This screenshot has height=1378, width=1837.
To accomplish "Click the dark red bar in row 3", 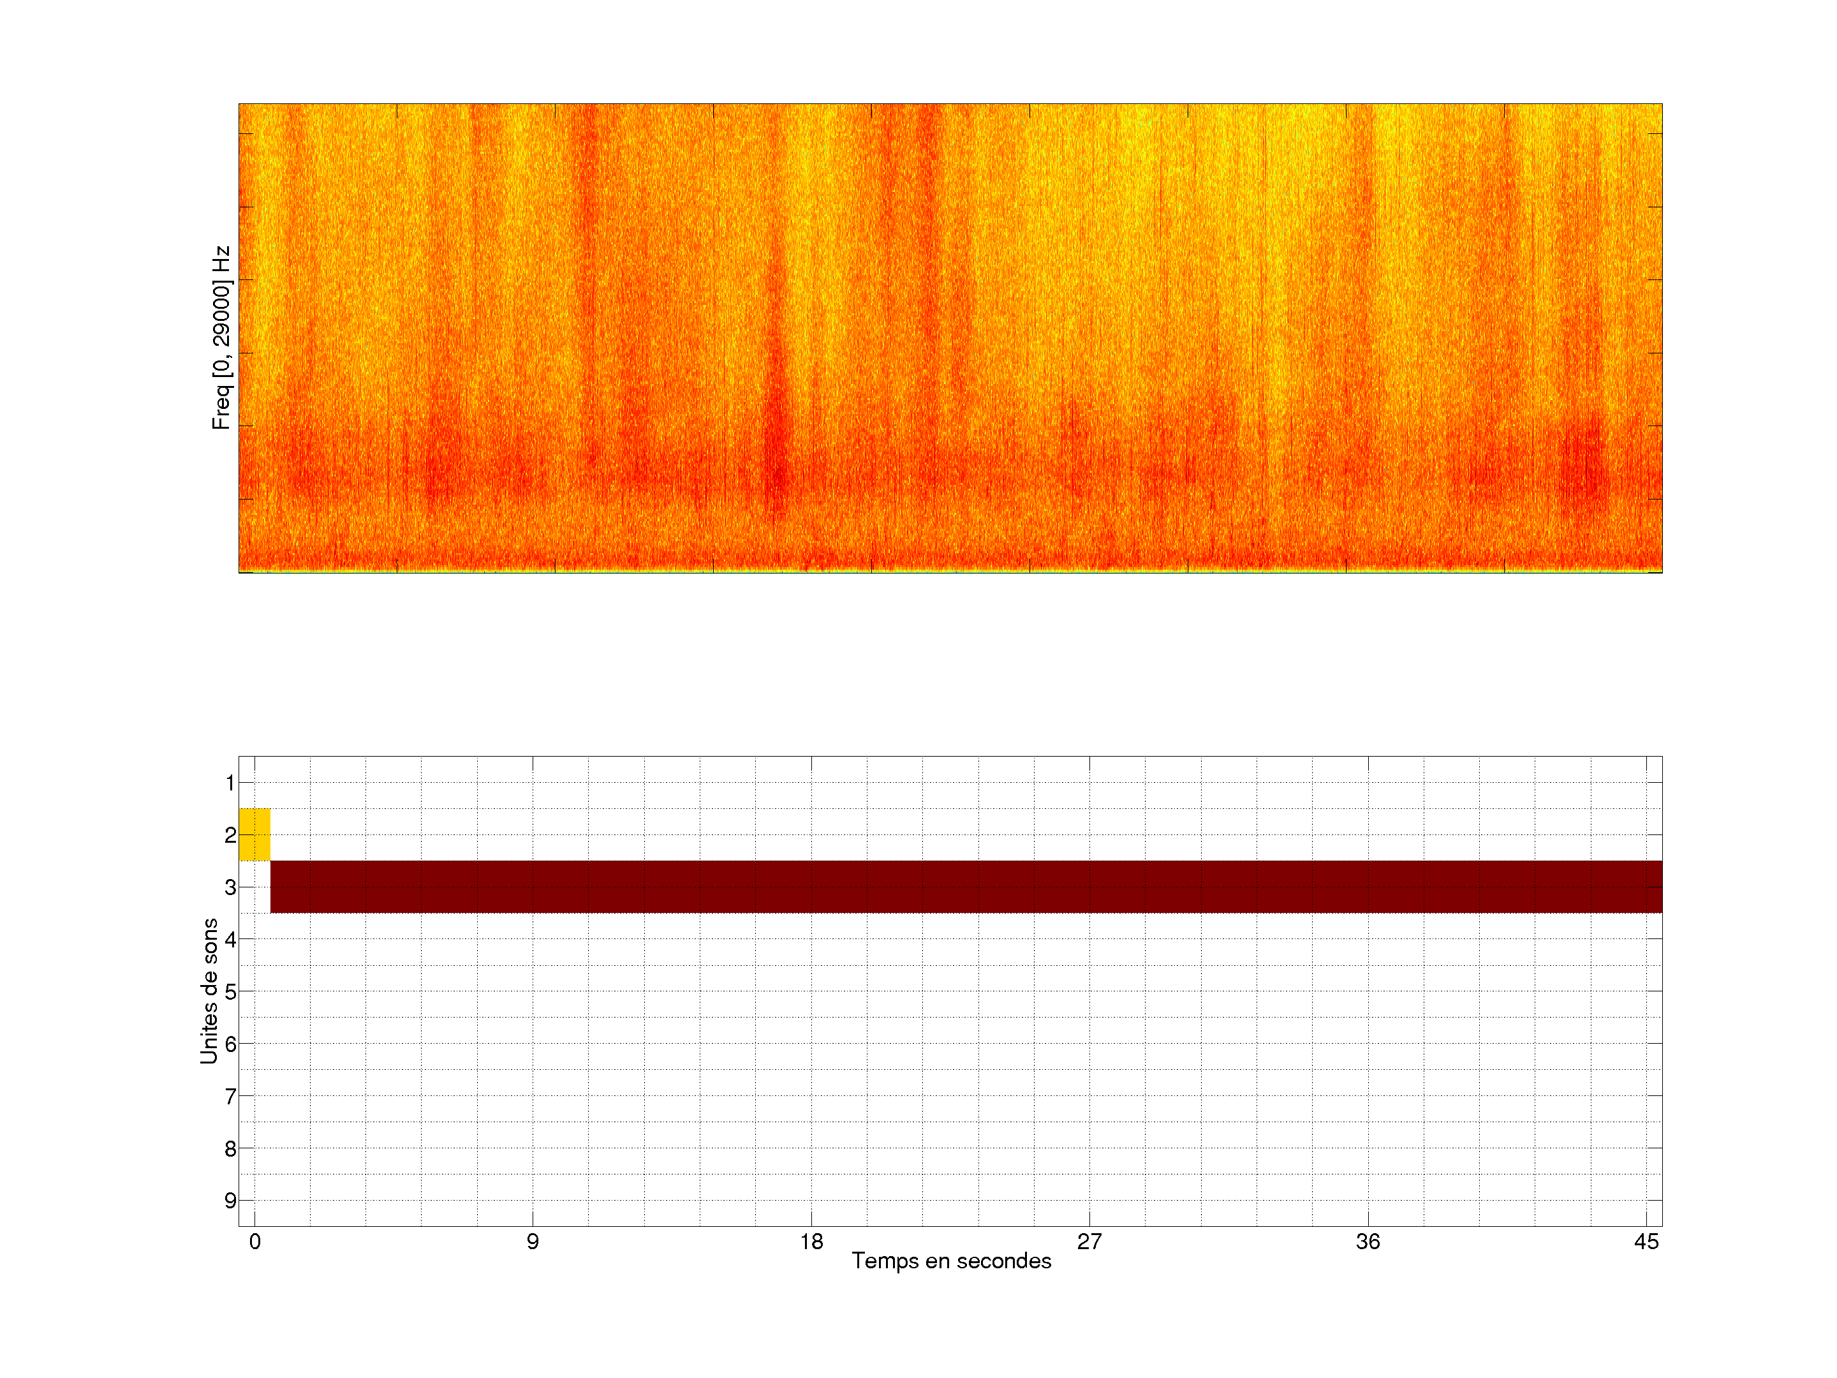I will pyautogui.click(x=966, y=886).
